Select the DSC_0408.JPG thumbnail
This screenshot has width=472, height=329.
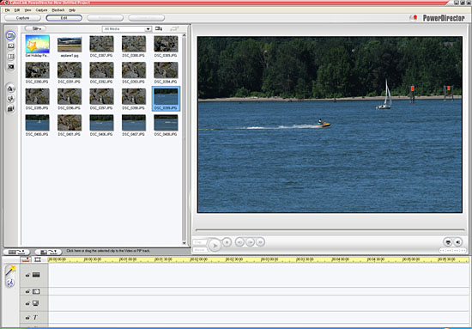(x=166, y=123)
